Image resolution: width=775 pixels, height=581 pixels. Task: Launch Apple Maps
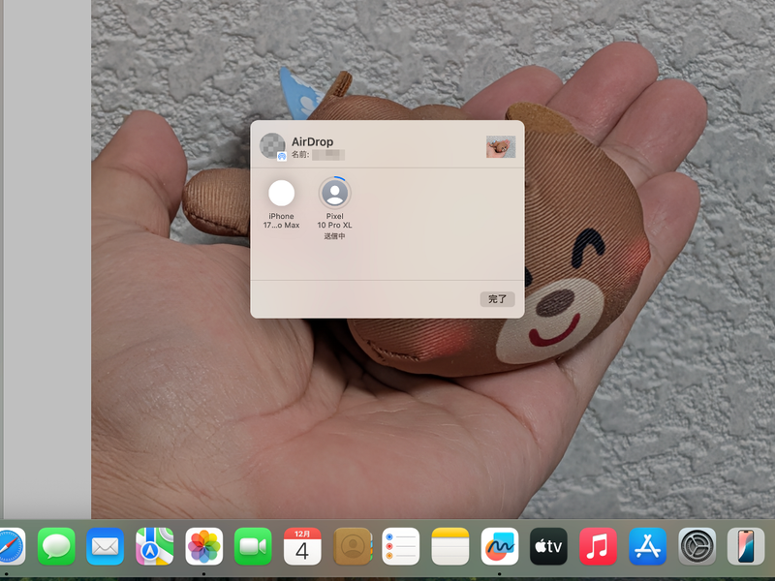point(155,547)
